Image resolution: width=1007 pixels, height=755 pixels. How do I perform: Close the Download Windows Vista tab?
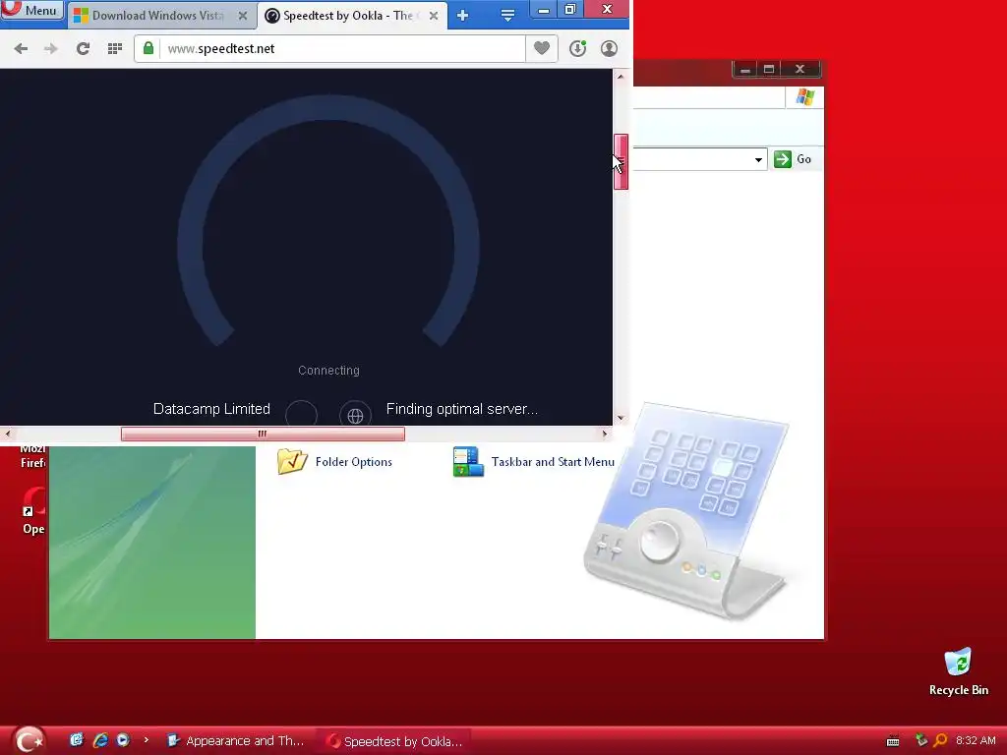coord(243,16)
